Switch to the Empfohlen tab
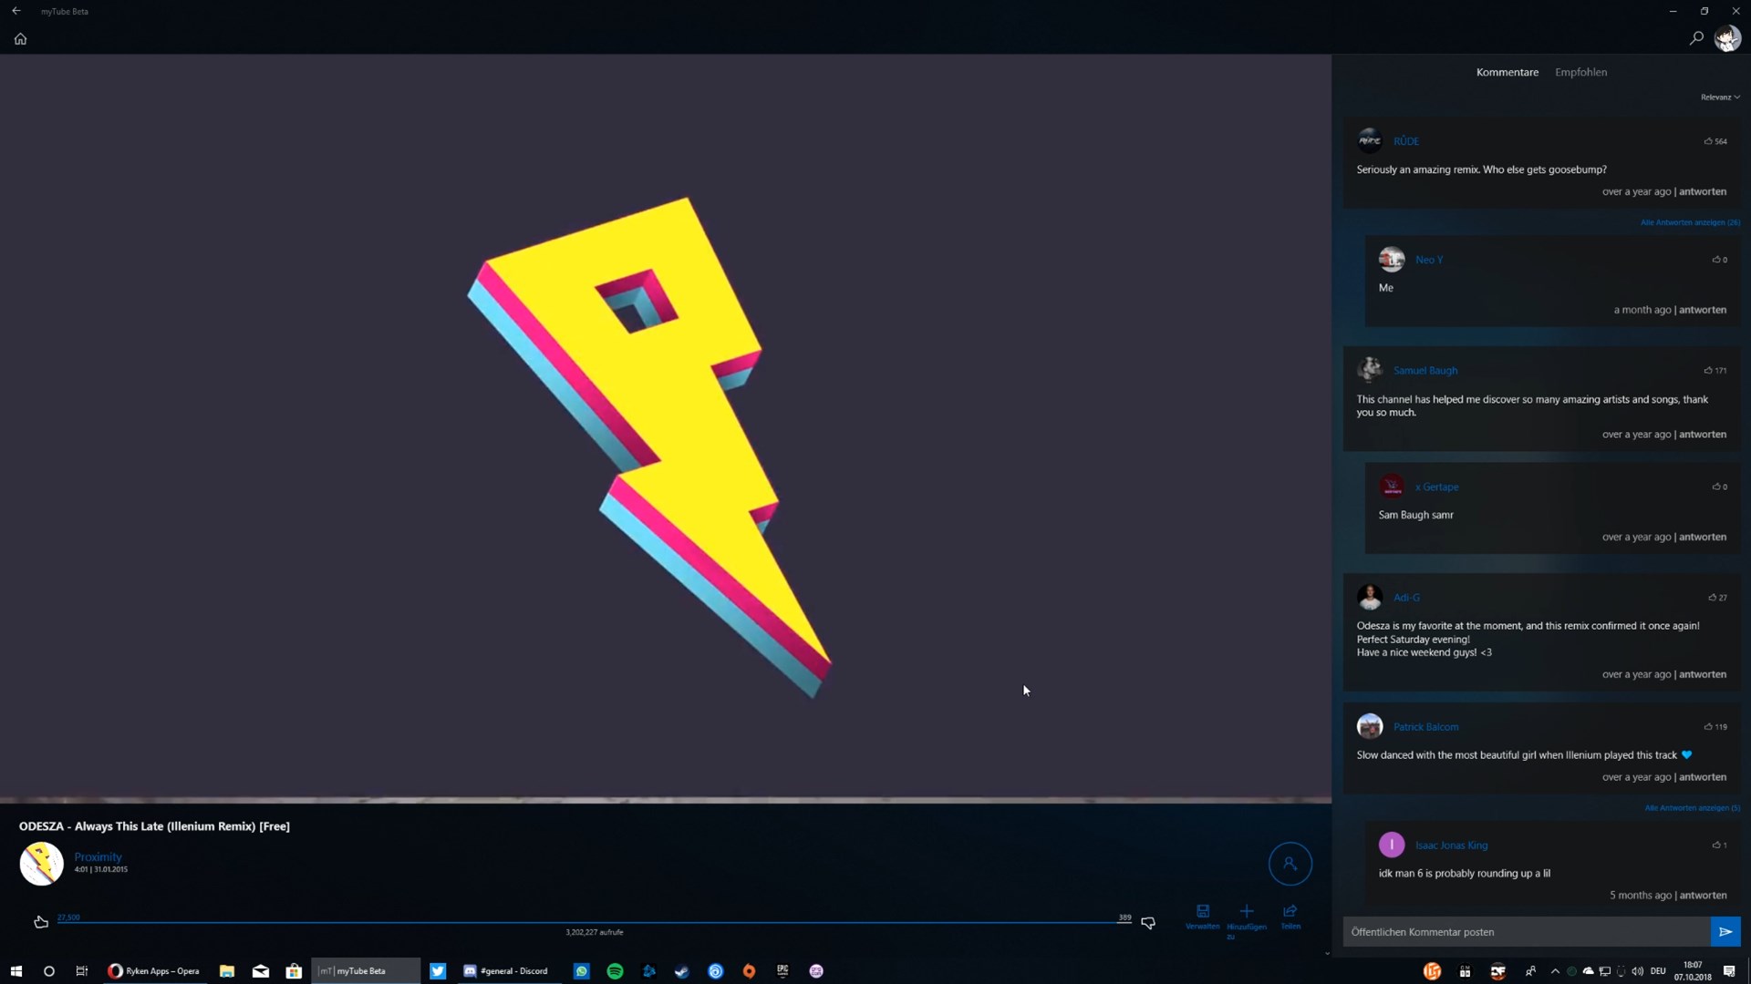 tap(1580, 72)
